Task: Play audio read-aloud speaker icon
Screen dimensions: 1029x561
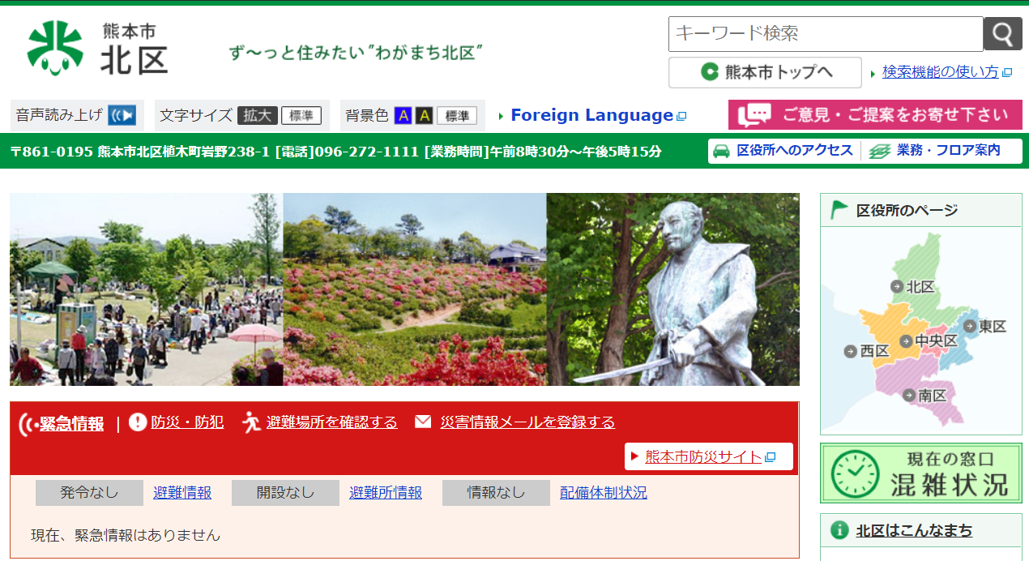Action: pyautogui.click(x=122, y=115)
